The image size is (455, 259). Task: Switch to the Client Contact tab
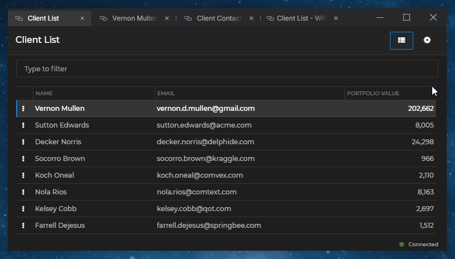(219, 18)
